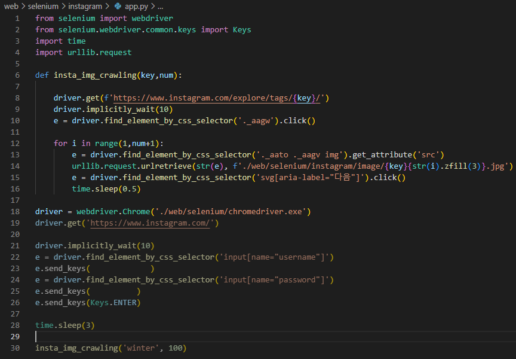Click the './web/selenium/chromedriver.exe' path string
The image size is (516, 359).
tap(231, 212)
